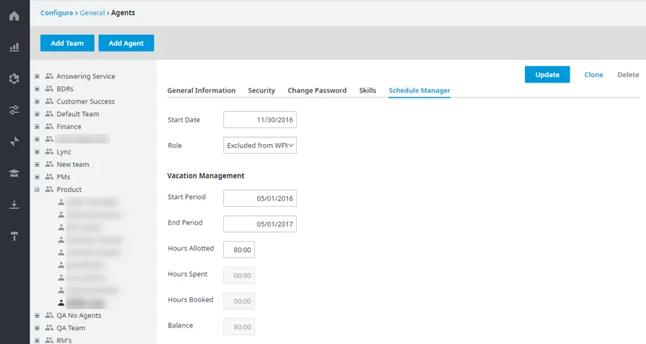The width and height of the screenshot is (646, 344).
Task: Collapse the Product team node
Action: pos(37,190)
